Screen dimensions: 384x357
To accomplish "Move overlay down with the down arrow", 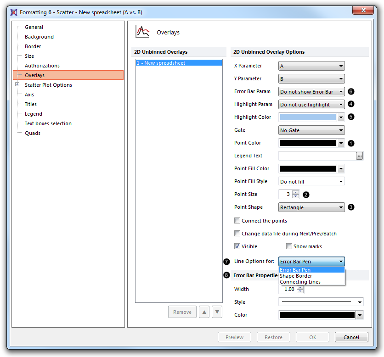I will click(x=217, y=312).
